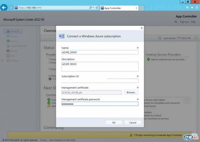
Task: Cancel the Azure subscription dialog
Action: click(x=133, y=123)
